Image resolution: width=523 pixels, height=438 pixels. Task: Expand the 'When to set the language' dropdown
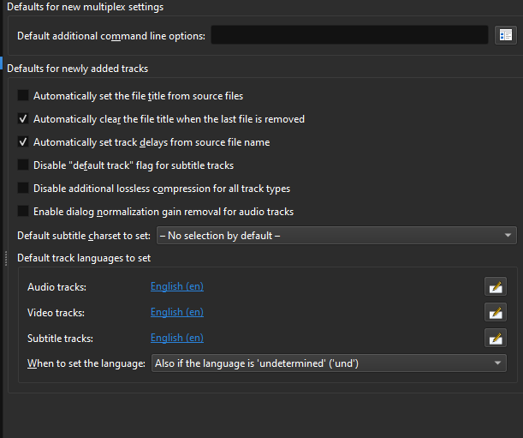pos(328,364)
